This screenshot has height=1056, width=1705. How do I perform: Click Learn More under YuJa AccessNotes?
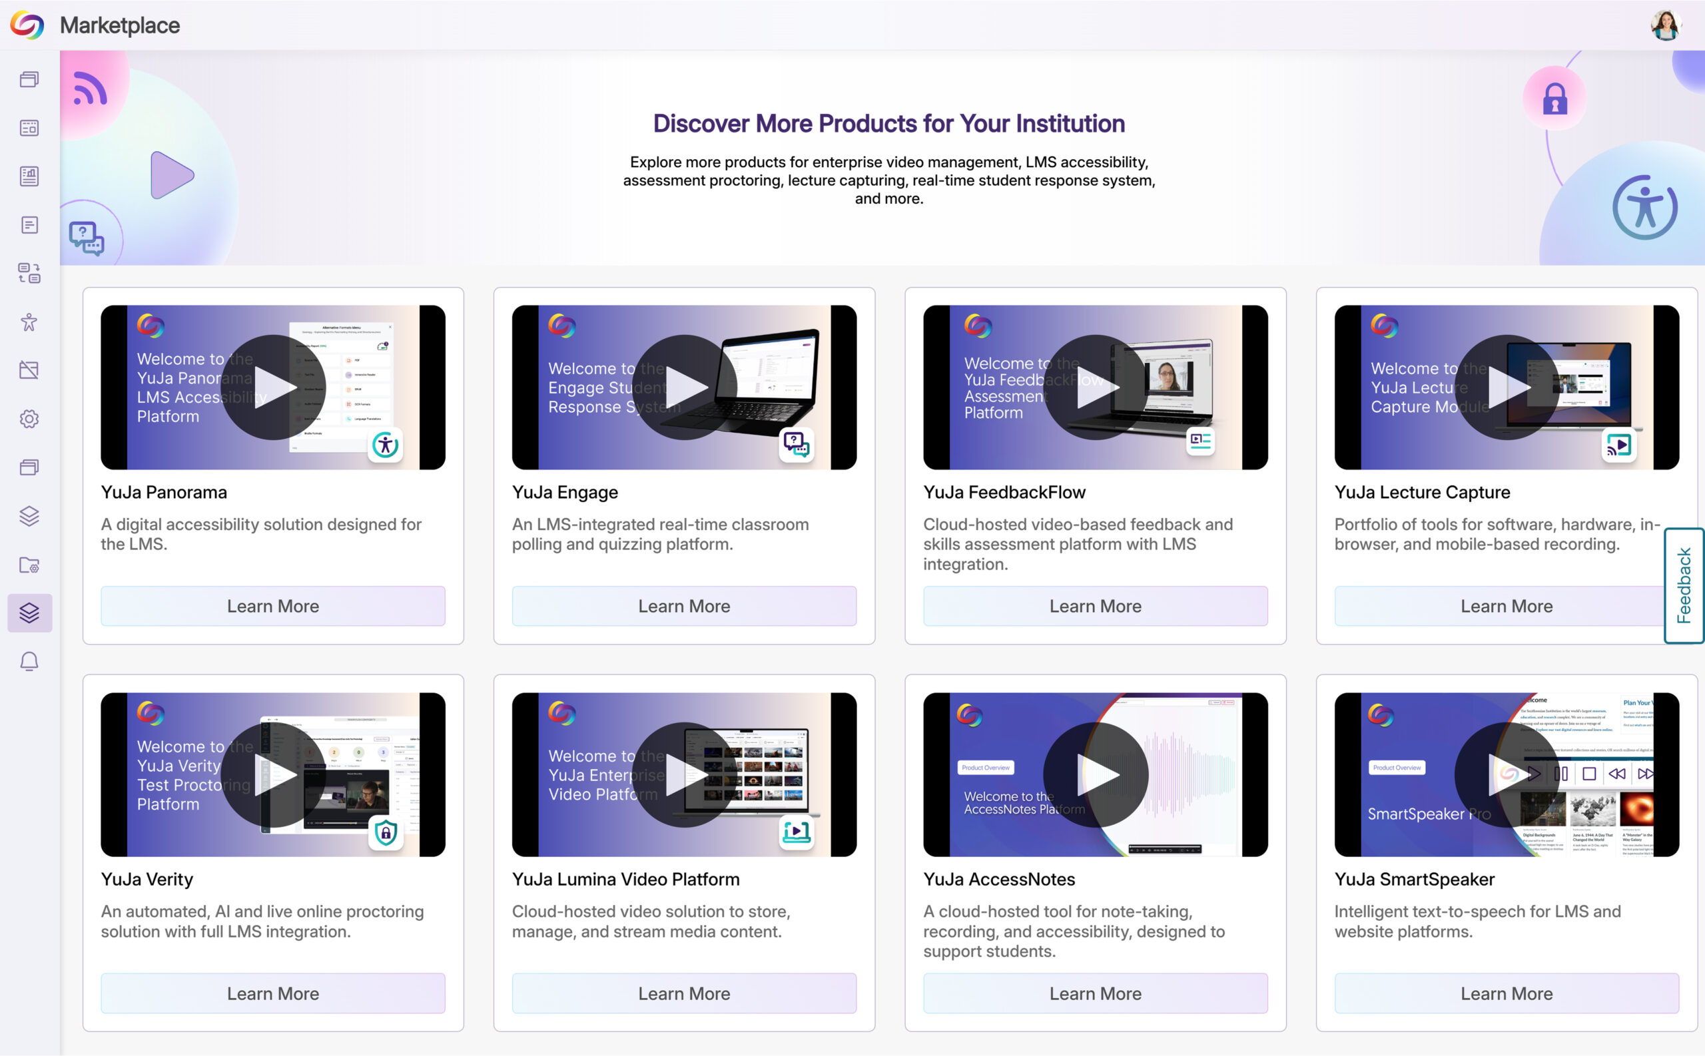pyautogui.click(x=1095, y=994)
